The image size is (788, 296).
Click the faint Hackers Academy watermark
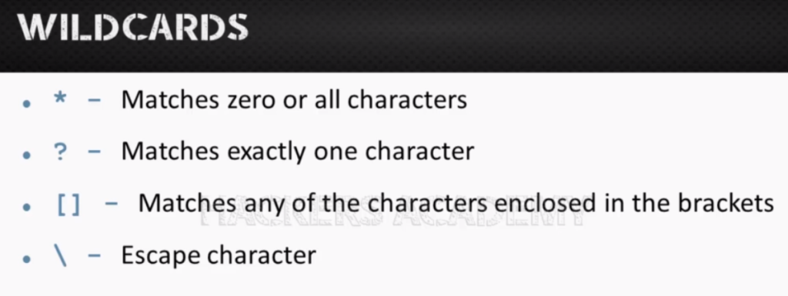click(x=392, y=219)
